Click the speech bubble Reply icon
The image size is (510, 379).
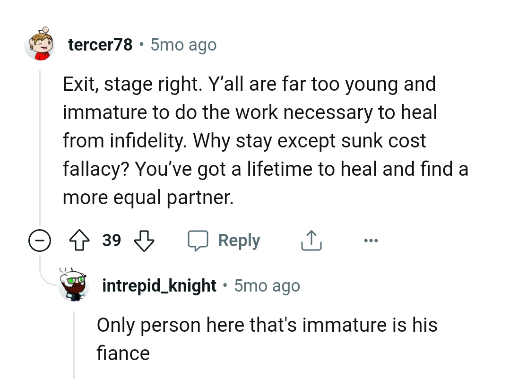click(199, 240)
